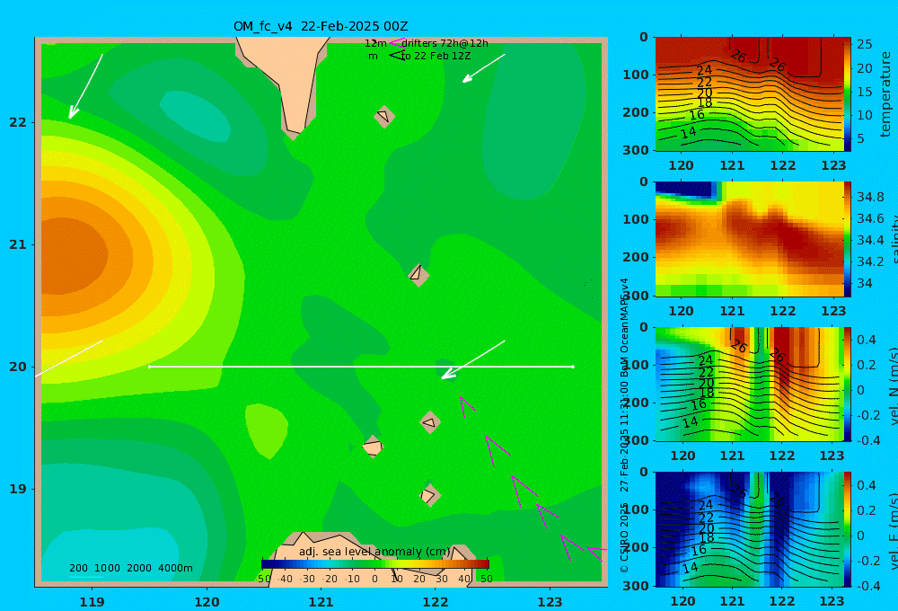Select the small island near 22N 121.5E
Viewport: 898px width, 611px height.
point(384,117)
